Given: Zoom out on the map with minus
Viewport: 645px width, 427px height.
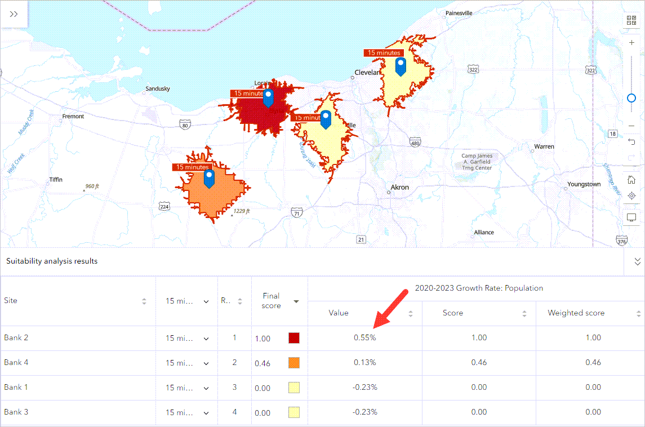Looking at the screenshot, I should tap(631, 126).
